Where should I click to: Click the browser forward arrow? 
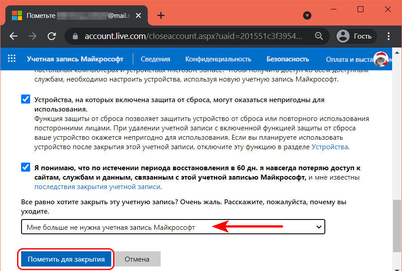click(33, 36)
